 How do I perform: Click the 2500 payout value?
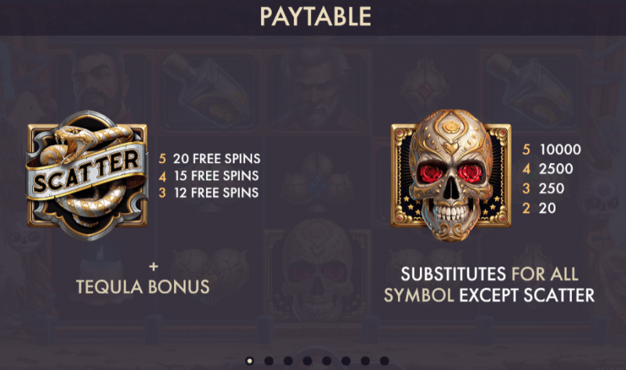point(555,169)
